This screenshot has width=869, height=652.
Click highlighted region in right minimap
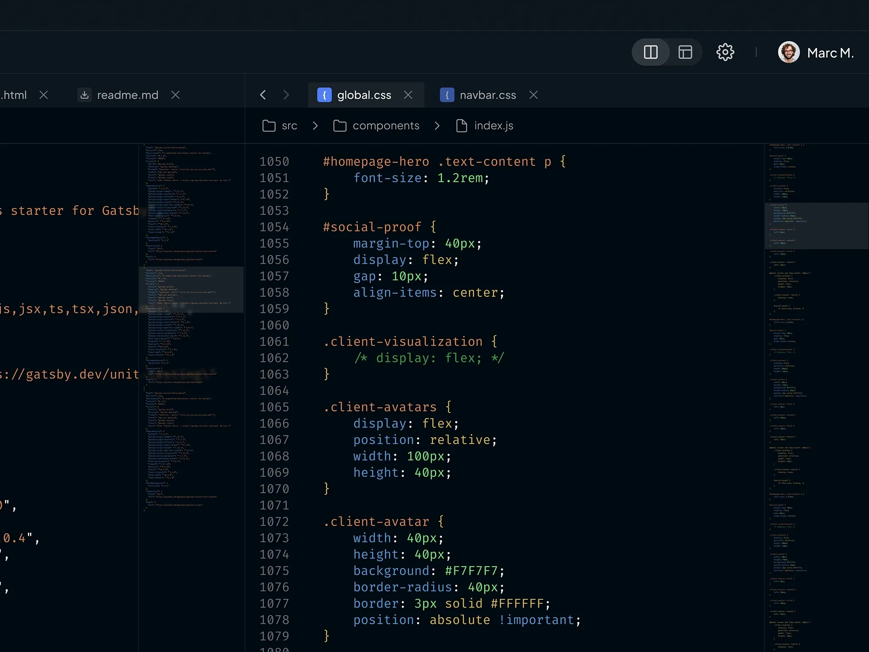tap(816, 225)
